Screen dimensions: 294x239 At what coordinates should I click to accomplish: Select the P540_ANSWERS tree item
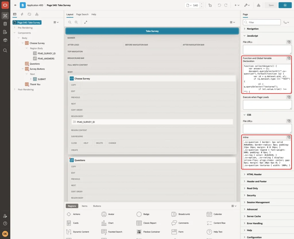[x=46, y=59]
